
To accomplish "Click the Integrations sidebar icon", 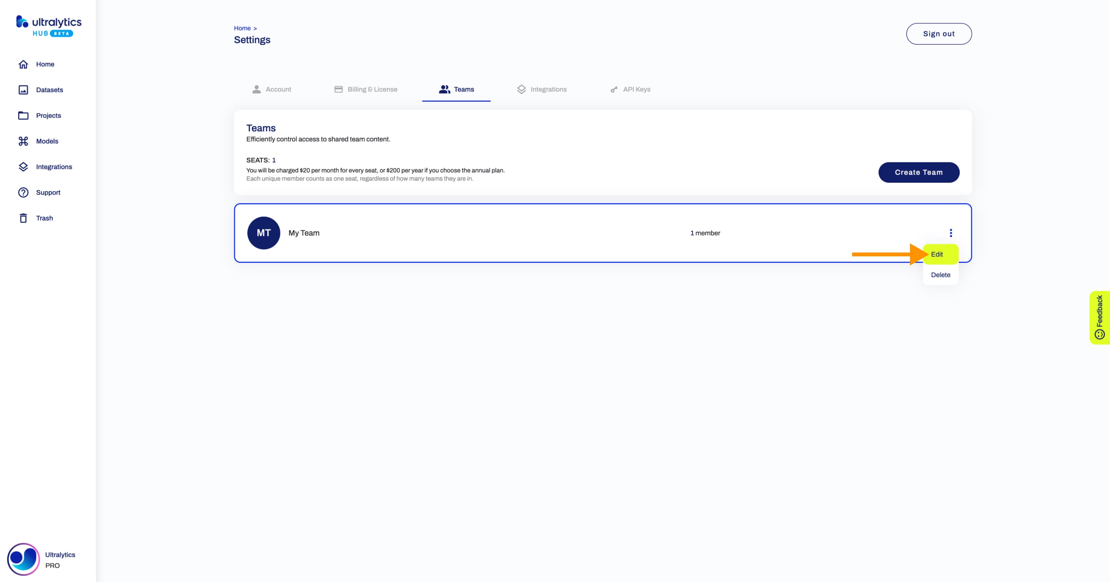I will [24, 166].
